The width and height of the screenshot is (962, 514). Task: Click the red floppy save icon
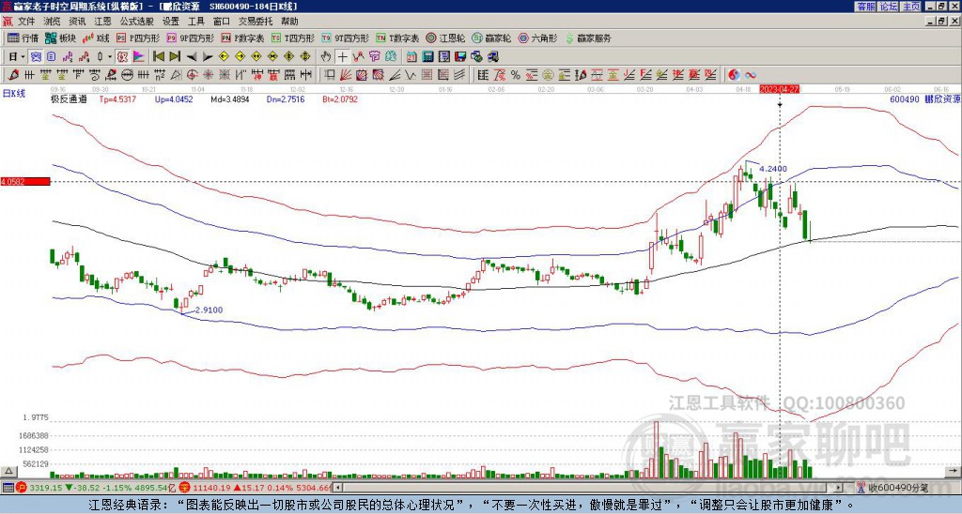[461, 56]
